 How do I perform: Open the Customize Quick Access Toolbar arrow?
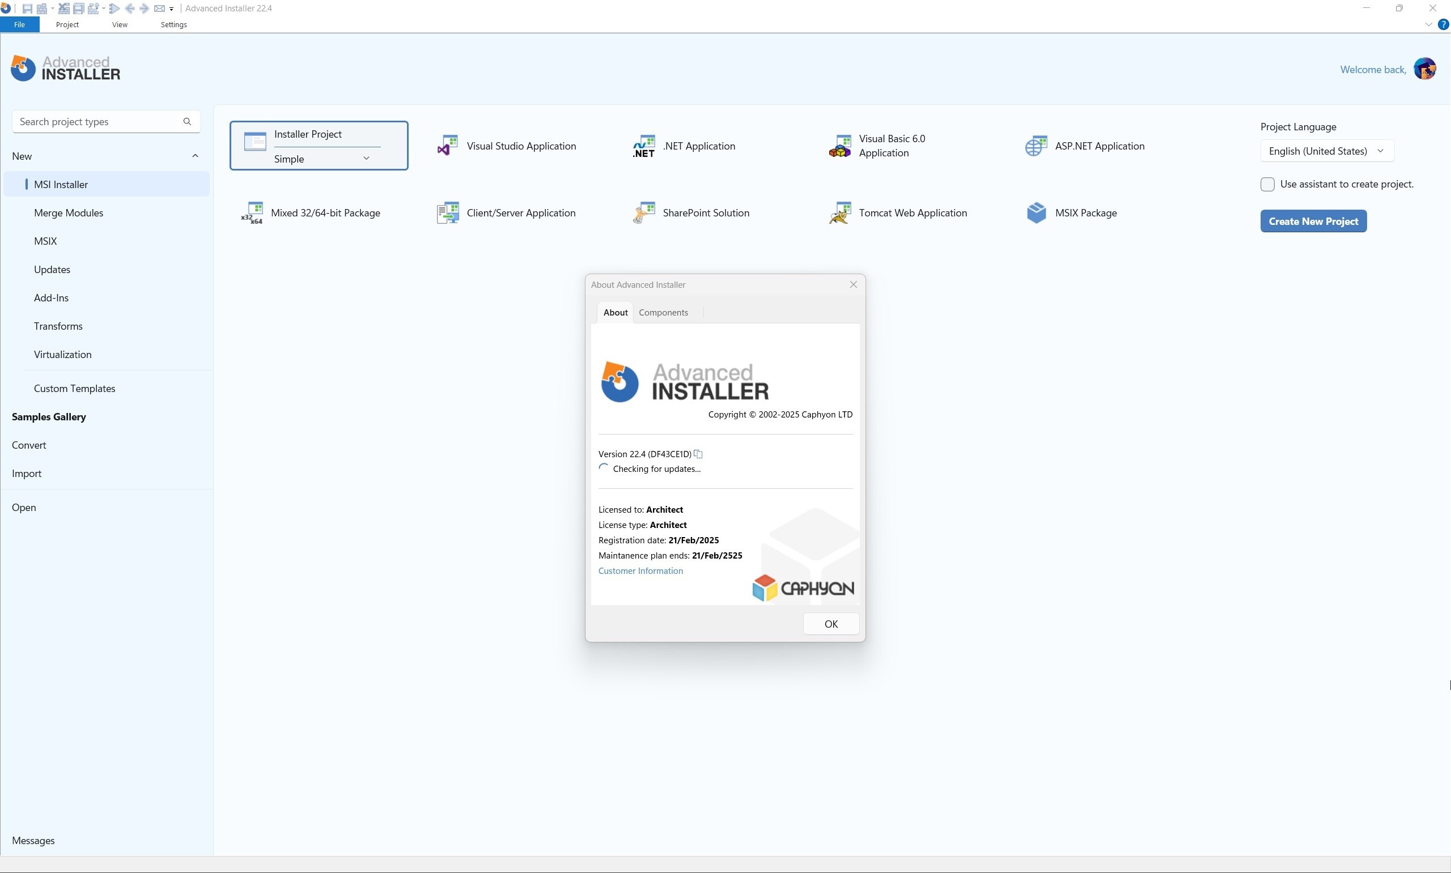(171, 9)
